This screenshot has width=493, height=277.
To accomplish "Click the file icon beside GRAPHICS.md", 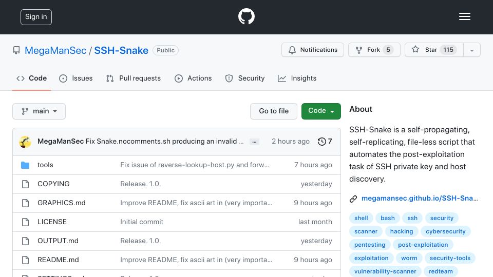I will pyautogui.click(x=26, y=203).
